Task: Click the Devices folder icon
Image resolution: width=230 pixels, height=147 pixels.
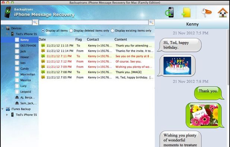Action: coord(8,28)
